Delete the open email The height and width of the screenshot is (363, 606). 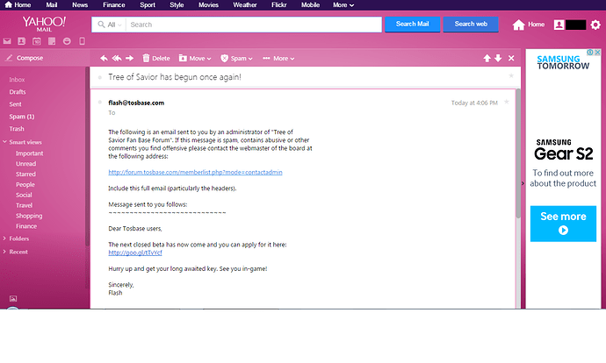pyautogui.click(x=155, y=59)
